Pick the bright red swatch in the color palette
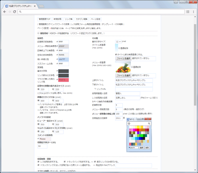Image resolution: width=198 pixels, height=173 pixels. [x=138, y=129]
